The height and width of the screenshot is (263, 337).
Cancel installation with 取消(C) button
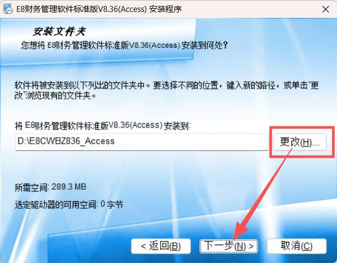[x=297, y=246]
